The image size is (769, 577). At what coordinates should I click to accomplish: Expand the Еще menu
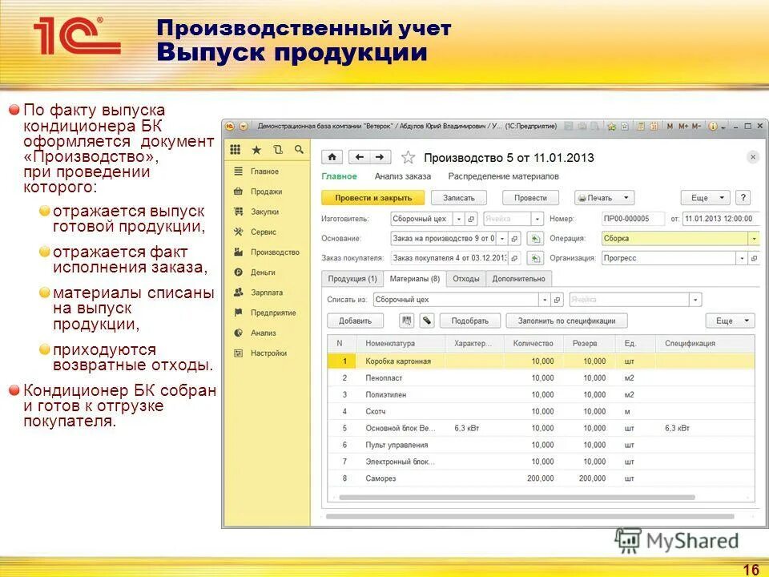[x=703, y=198]
